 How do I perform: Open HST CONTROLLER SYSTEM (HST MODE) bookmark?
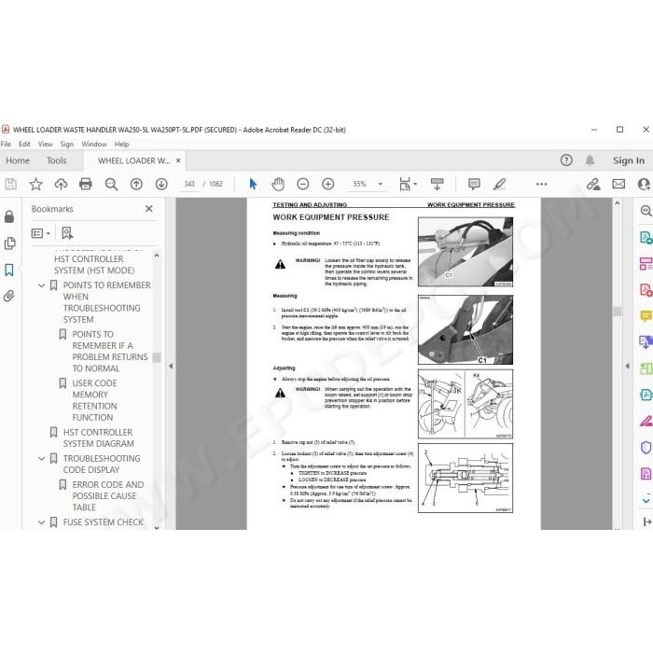click(x=94, y=265)
